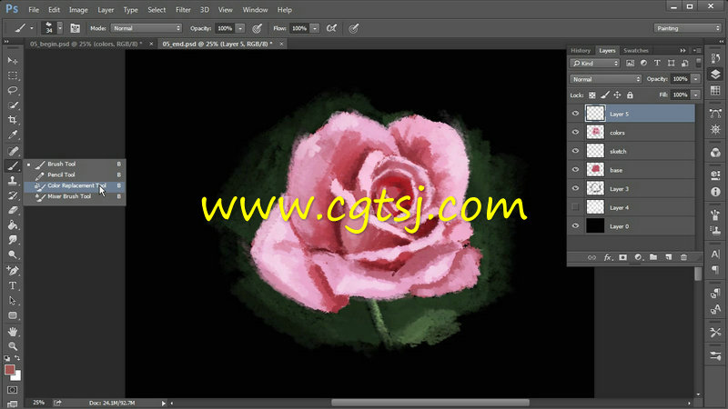The image size is (728, 409).
Task: Click the Layer 0 black thumbnail
Action: (595, 225)
